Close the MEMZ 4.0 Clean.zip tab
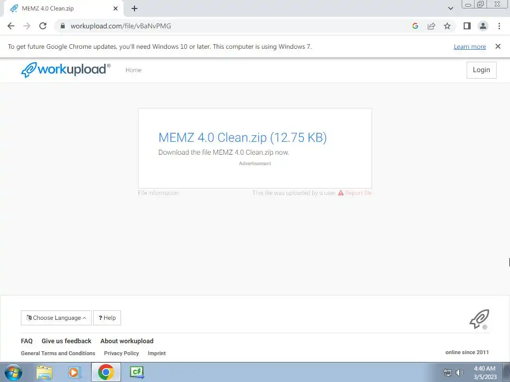This screenshot has height=382, width=510. pyautogui.click(x=116, y=8)
